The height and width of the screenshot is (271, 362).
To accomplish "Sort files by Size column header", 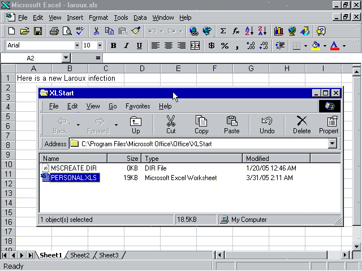I will coord(124,159).
